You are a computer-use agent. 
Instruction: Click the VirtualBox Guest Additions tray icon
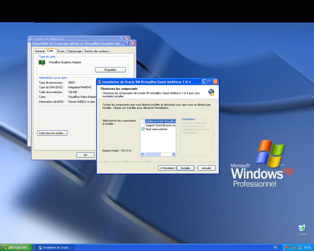click(x=300, y=248)
